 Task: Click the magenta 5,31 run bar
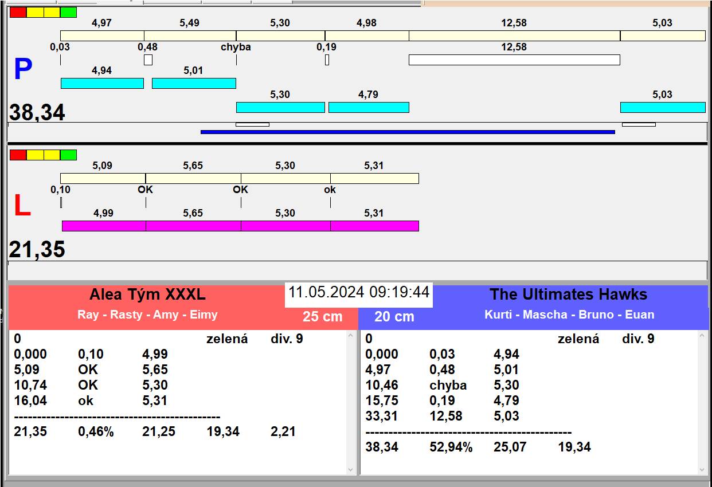coord(374,226)
